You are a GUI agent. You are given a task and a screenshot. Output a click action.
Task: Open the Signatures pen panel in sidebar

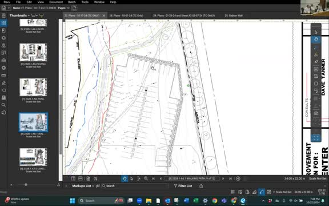coord(3,83)
